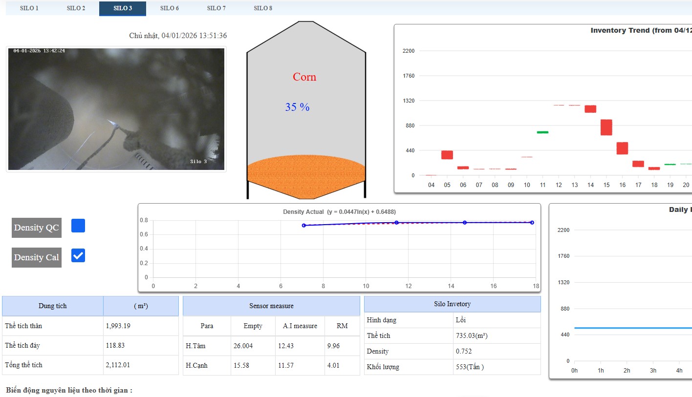Image resolution: width=692 pixels, height=397 pixels.
Task: Click the red candle for day 15
Action: pos(606,127)
